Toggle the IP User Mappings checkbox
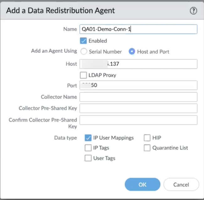Image resolution: width=204 pixels, height=200 pixels. tap(88, 138)
